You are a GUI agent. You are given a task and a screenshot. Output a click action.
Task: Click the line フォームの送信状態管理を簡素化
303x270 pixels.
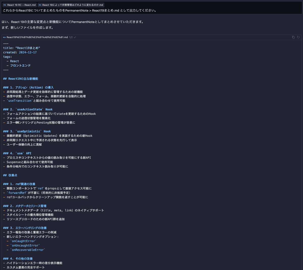pyautogui.click(x=29, y=118)
